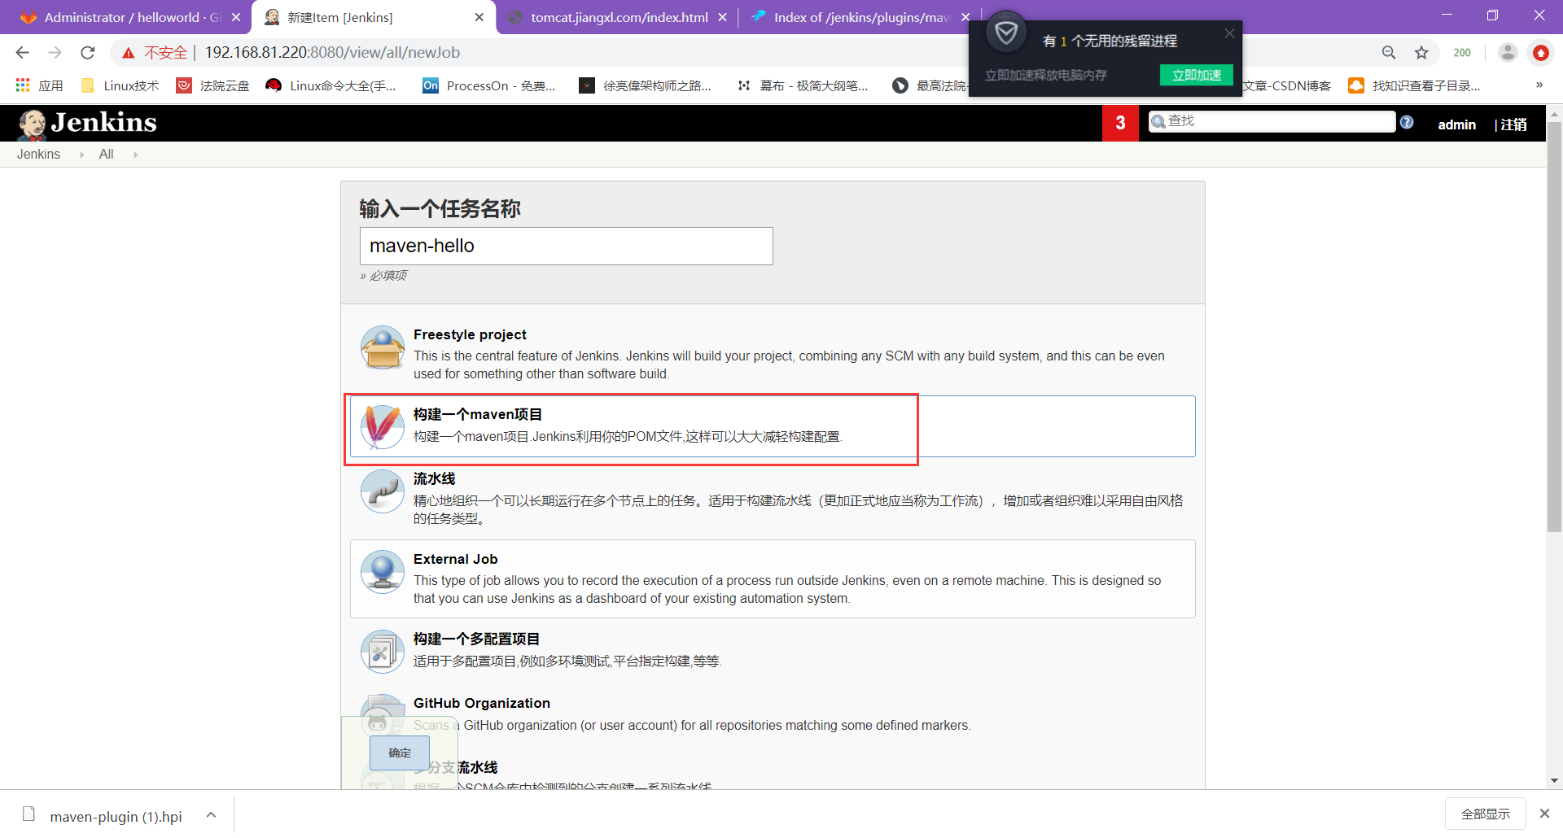Open the maven-plugin (1).hpi download options arrow
The width and height of the screenshot is (1563, 838).
click(x=210, y=814)
